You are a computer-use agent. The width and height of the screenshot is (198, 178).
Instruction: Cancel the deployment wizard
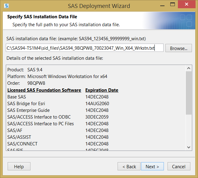coord(179,166)
